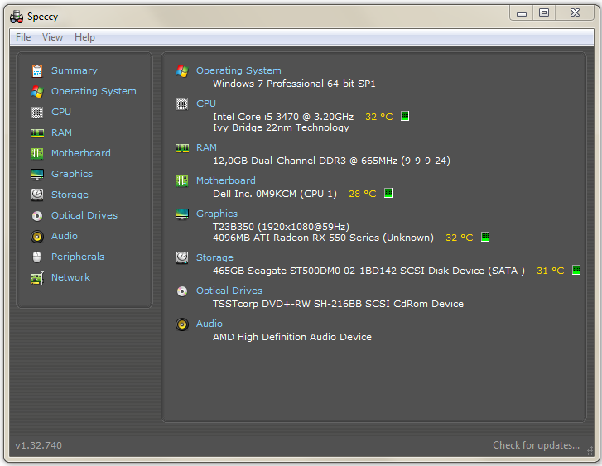Select Audio in the sidebar

[x=65, y=236]
